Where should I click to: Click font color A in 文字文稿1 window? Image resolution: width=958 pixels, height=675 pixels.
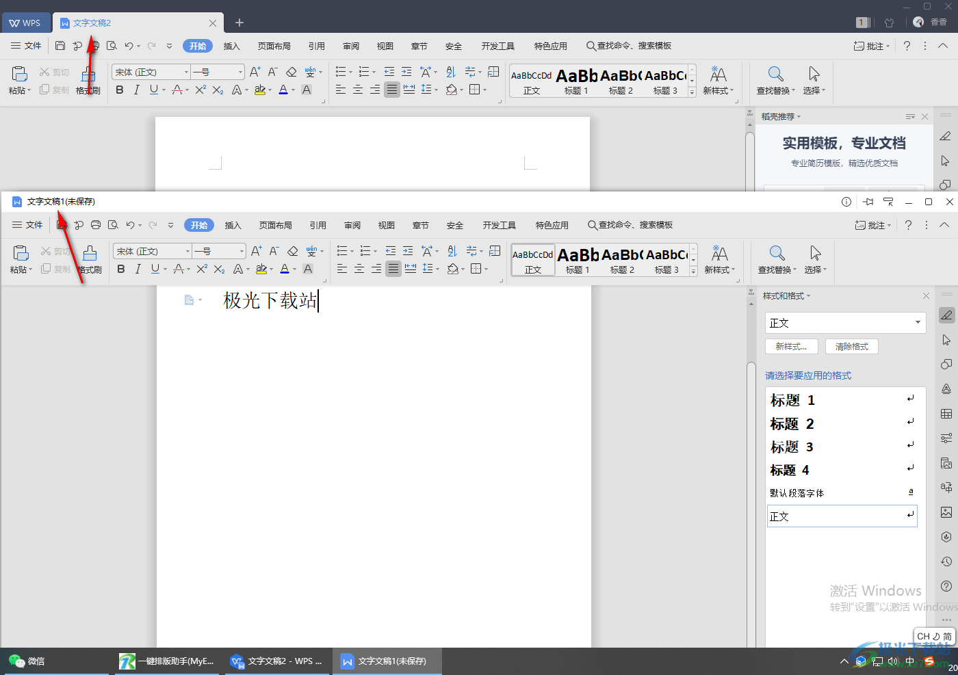click(284, 269)
